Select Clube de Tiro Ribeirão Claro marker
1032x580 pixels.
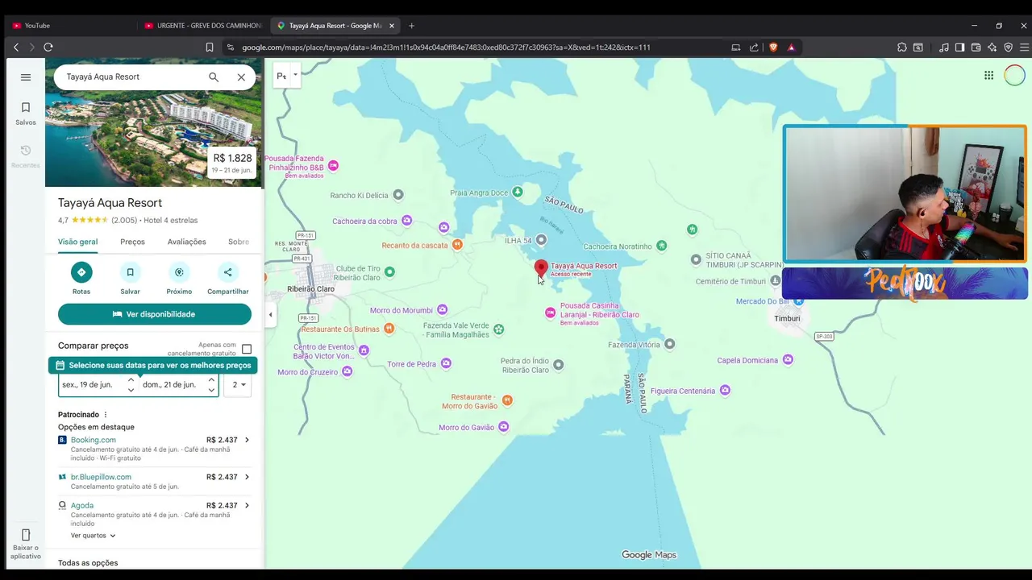tap(389, 272)
